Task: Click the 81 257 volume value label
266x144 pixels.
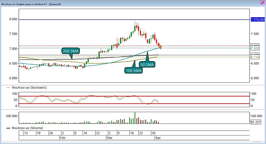Action: tap(256, 122)
